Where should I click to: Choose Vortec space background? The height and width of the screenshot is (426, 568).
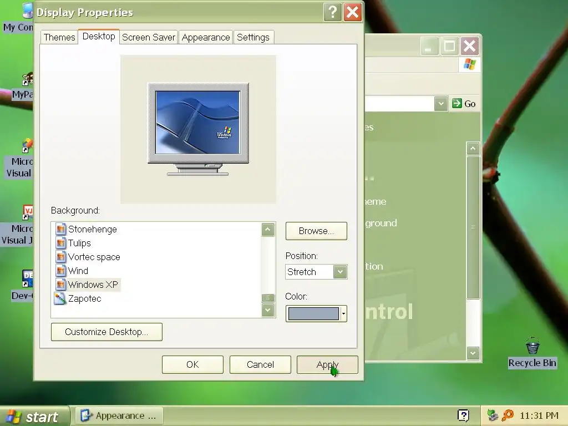(x=94, y=257)
